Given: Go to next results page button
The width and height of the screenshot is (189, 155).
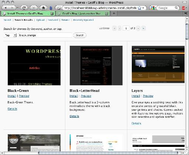Looking at the screenshot, I should pos(138,28).
